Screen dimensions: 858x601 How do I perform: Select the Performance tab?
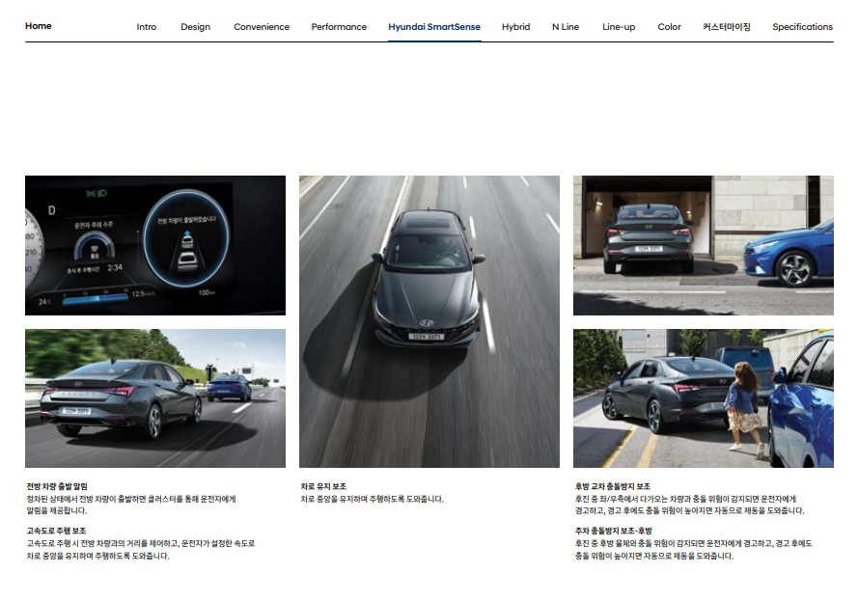(x=339, y=27)
